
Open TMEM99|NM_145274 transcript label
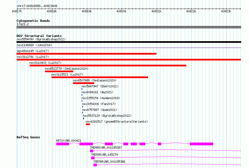point(104,155)
